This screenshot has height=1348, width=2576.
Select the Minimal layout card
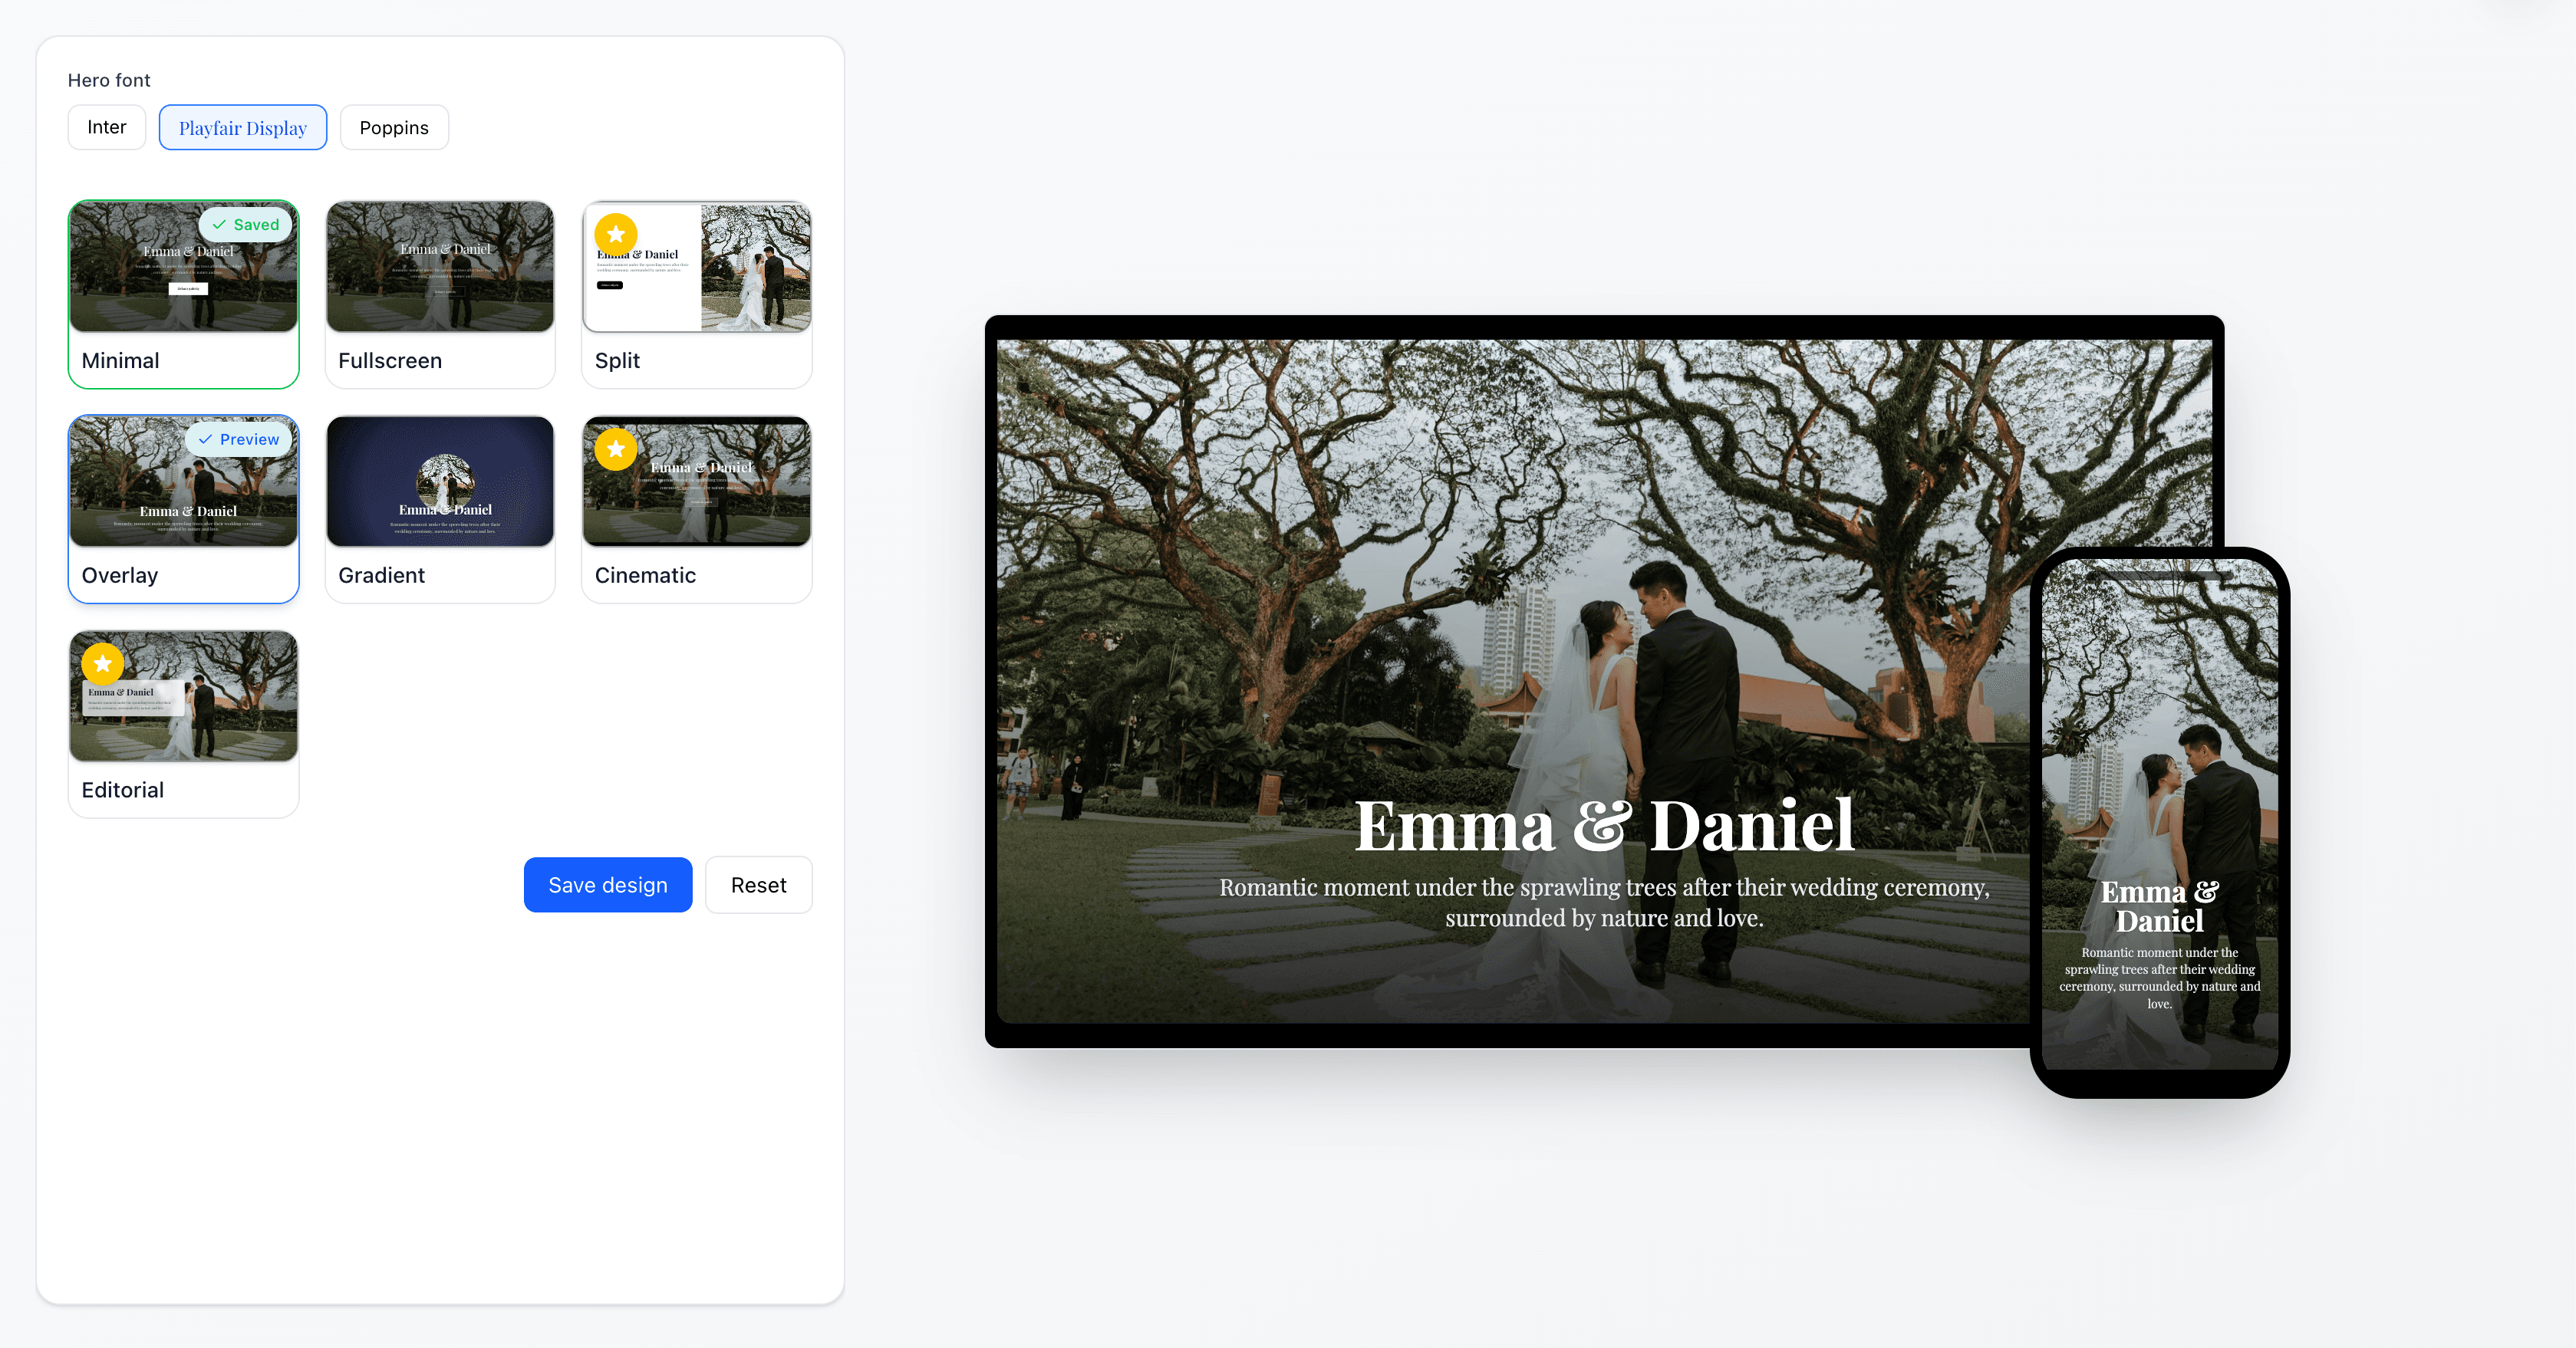pyautogui.click(x=183, y=294)
